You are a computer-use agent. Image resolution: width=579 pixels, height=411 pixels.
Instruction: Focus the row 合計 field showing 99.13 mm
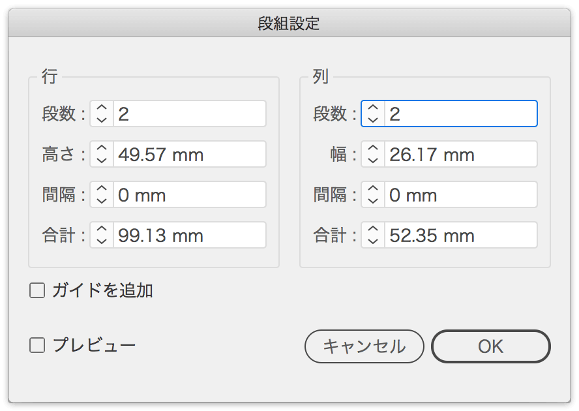(x=190, y=235)
